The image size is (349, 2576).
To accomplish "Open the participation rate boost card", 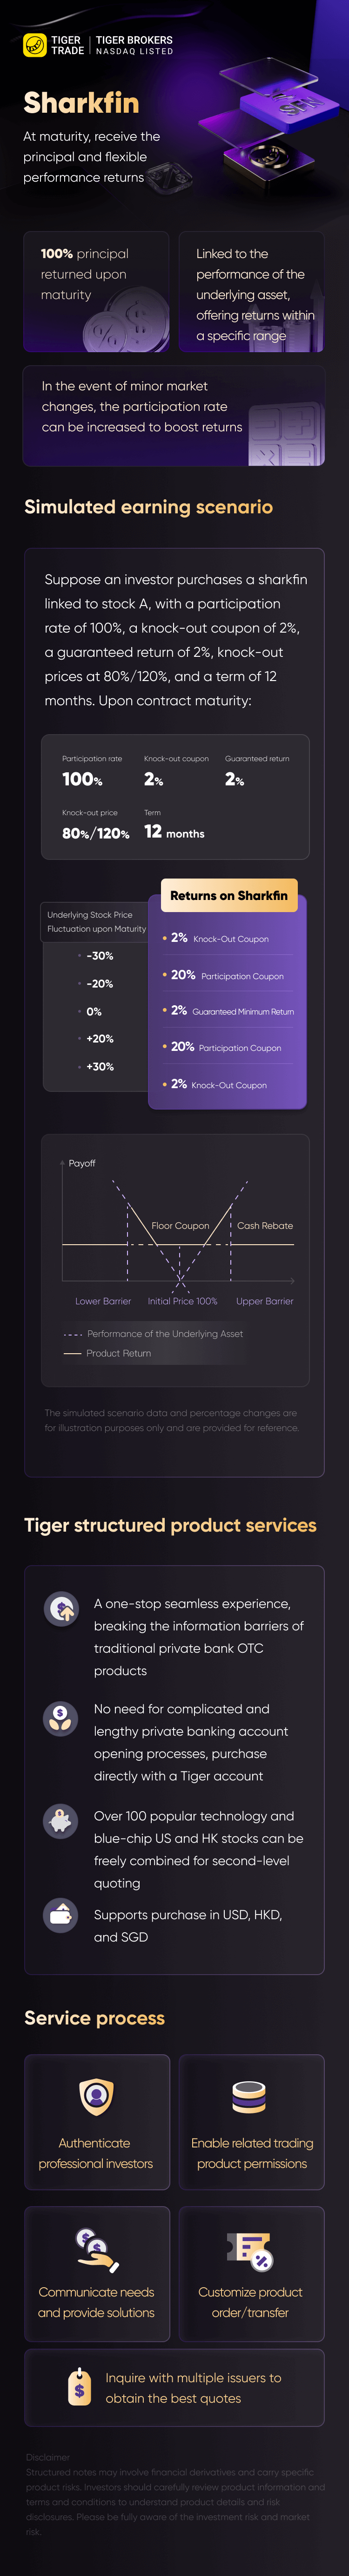I will point(174,415).
